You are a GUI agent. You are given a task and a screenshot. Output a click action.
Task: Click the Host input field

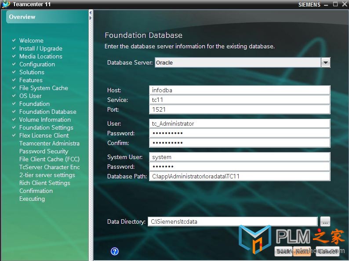pyautogui.click(x=240, y=90)
